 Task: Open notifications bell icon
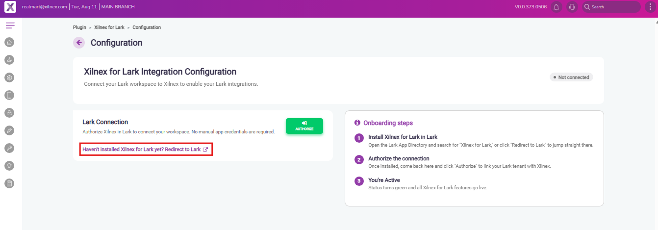click(x=556, y=7)
